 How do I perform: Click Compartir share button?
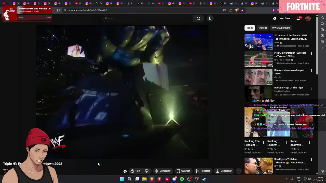tap(163, 171)
